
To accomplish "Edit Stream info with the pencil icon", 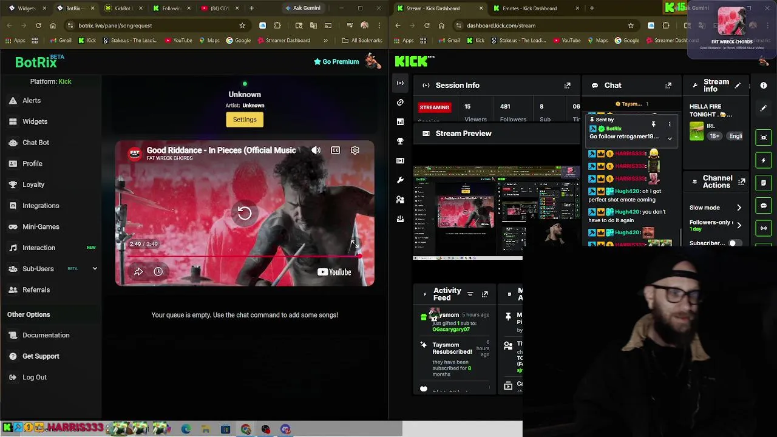I will point(738,86).
